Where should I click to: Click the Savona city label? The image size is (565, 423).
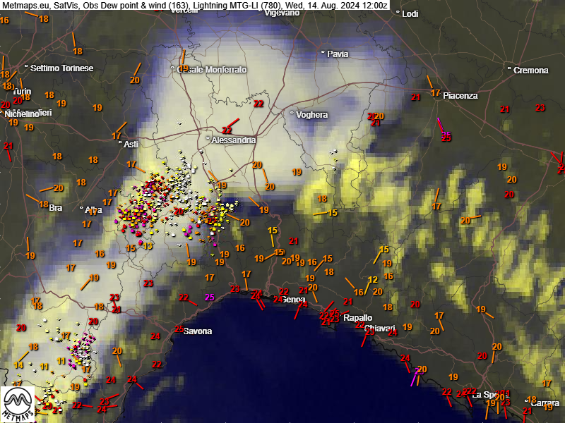(197, 331)
